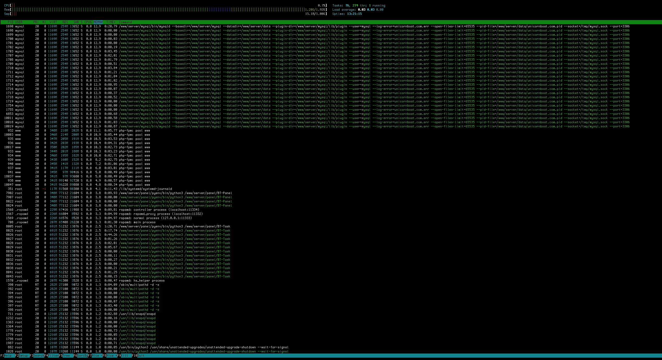Click the Load average values

[370, 10]
